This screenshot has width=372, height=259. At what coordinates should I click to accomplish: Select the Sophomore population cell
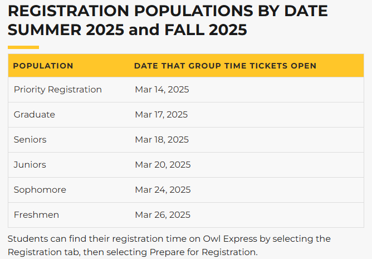[40, 190]
